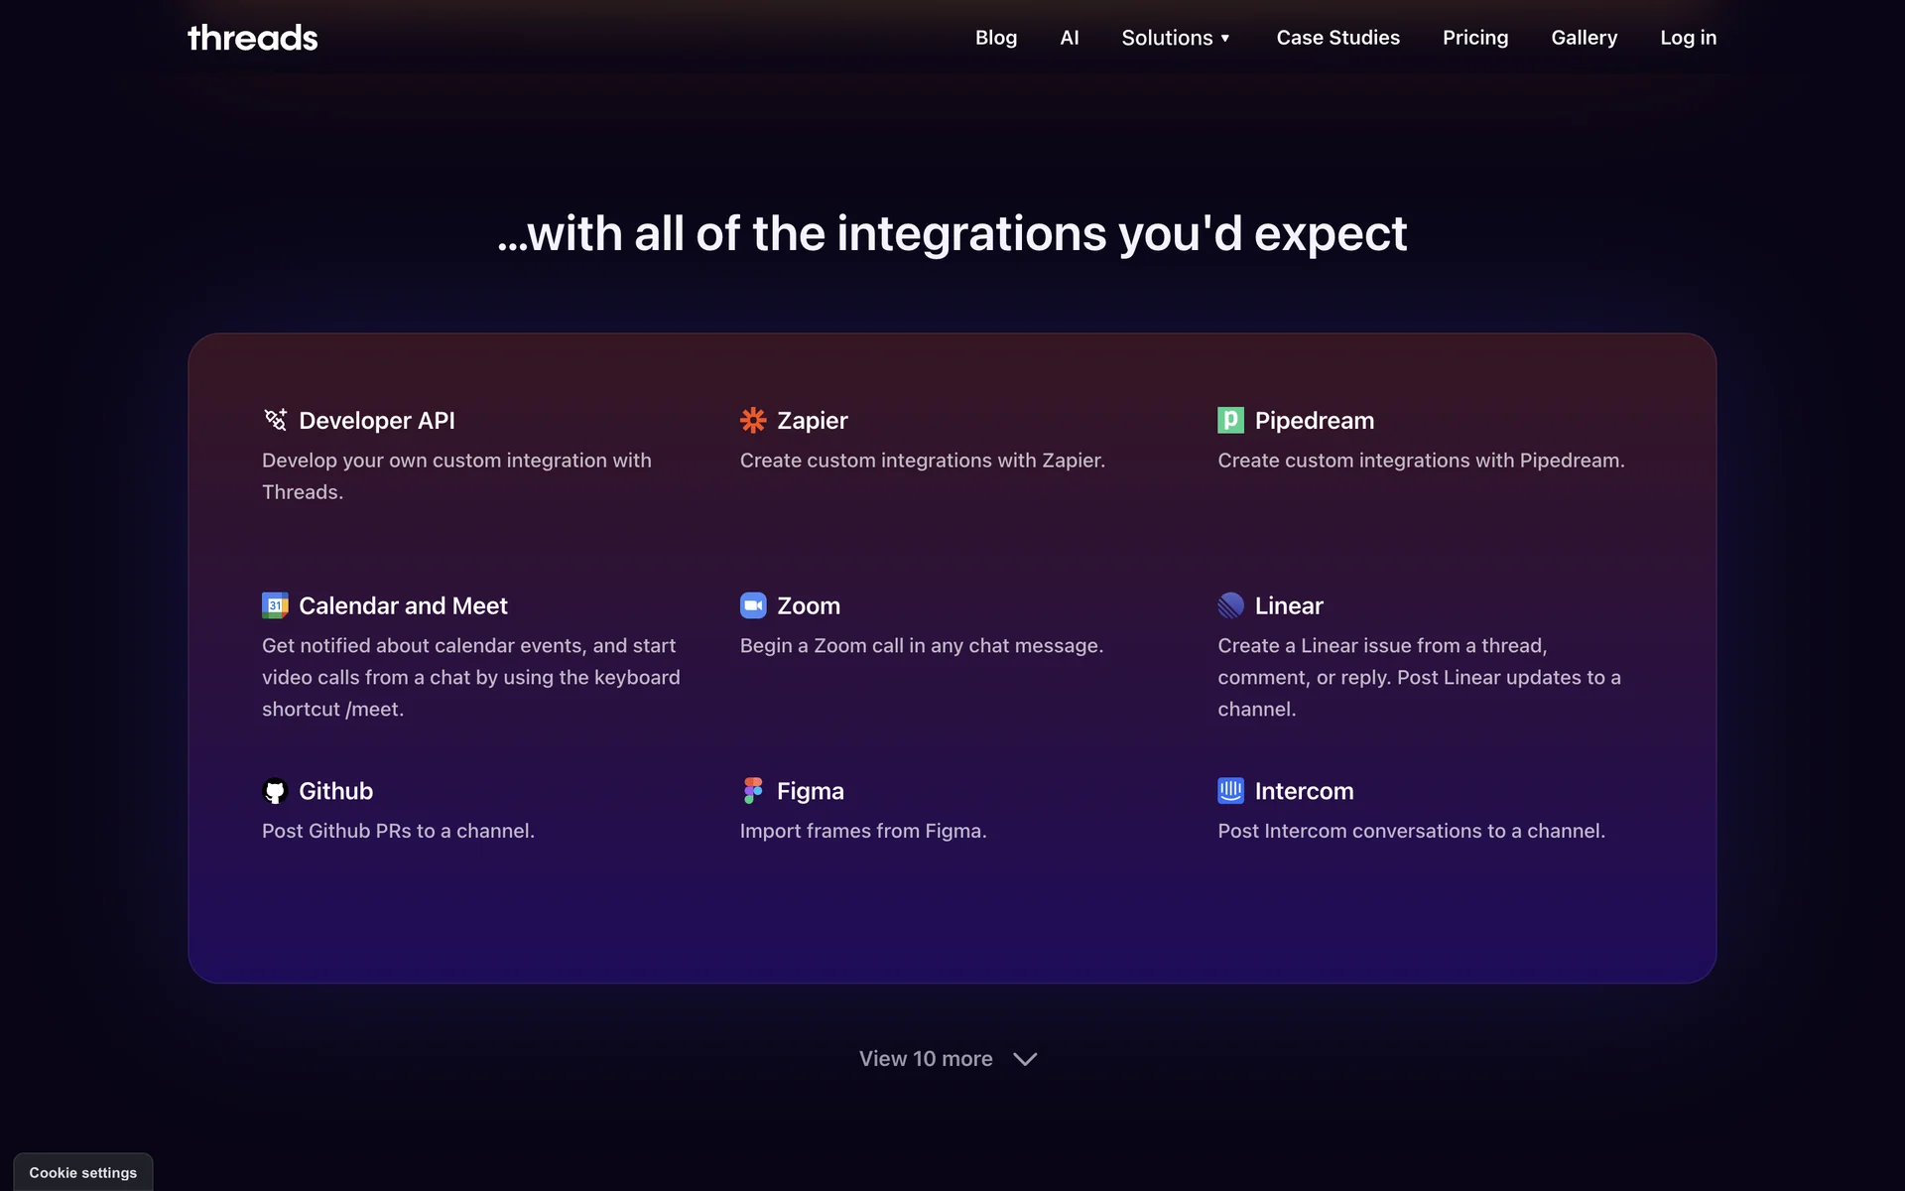
Task: Expand the Solutions dropdown menu
Action: [x=1176, y=38]
